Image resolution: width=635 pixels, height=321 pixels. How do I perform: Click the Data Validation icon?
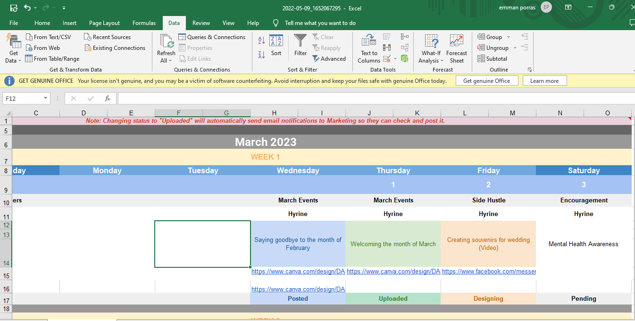[x=387, y=58]
